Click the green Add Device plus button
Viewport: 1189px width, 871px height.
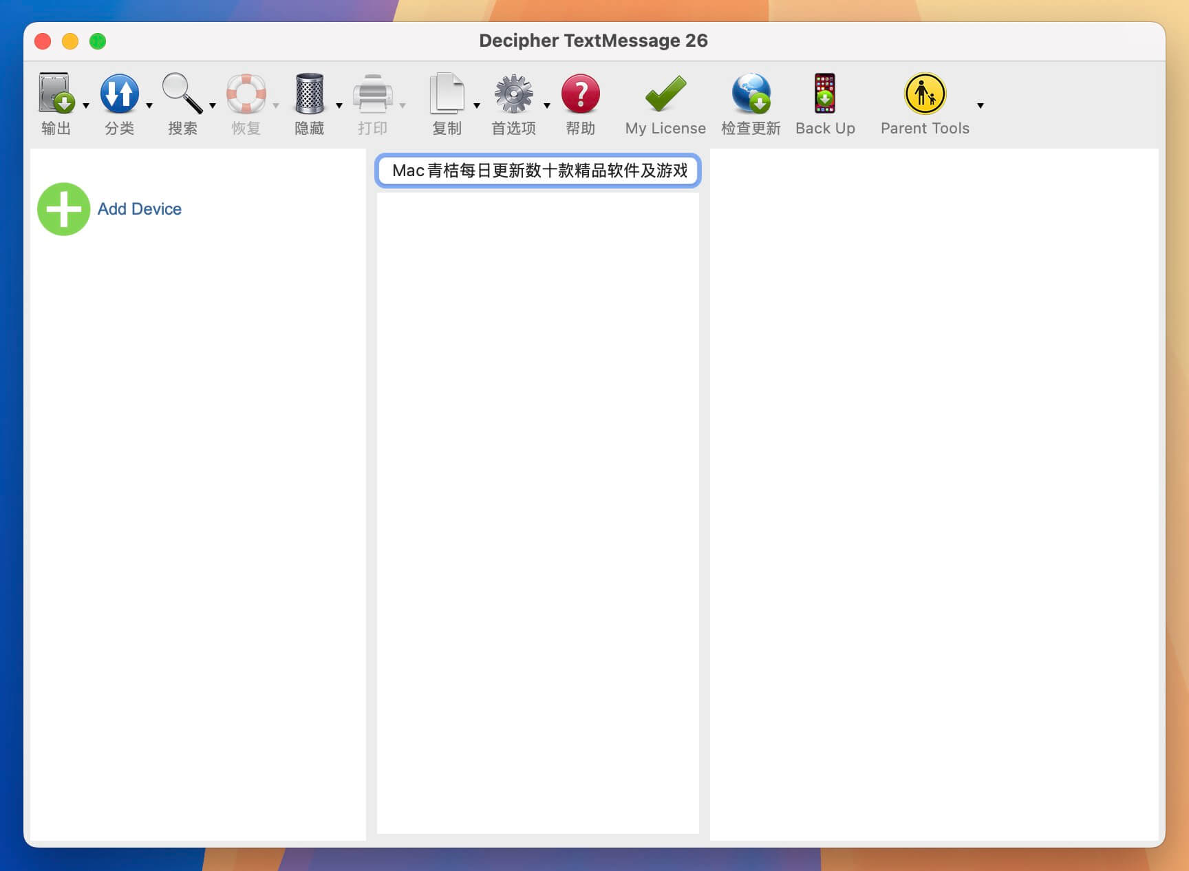pyautogui.click(x=63, y=209)
